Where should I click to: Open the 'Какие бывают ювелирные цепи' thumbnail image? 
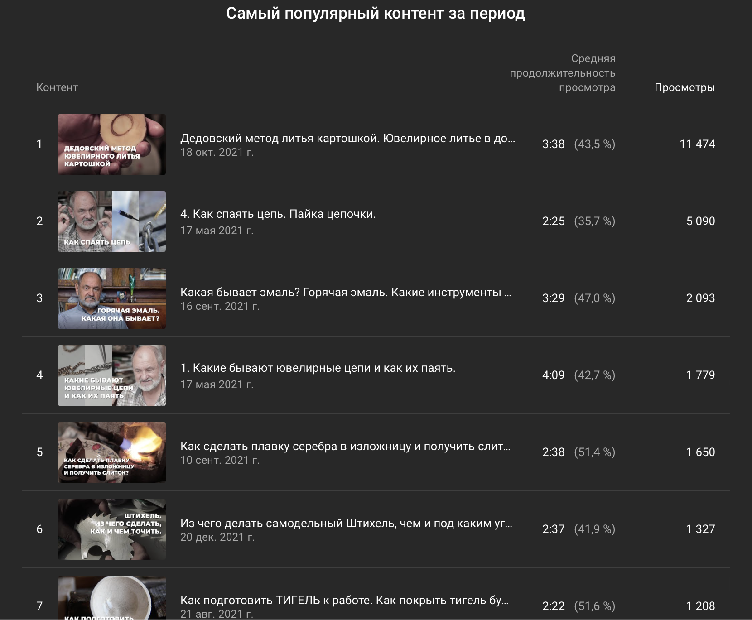click(x=111, y=375)
